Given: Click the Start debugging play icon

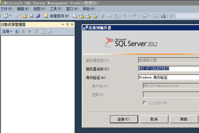Looking at the screenshot, I should [x=172, y=16].
